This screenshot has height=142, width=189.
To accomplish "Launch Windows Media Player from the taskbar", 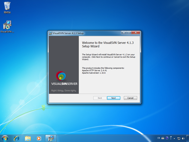I will pos(39,138).
